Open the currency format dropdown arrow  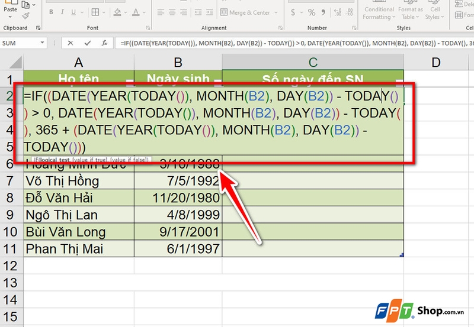pyautogui.click(x=302, y=12)
